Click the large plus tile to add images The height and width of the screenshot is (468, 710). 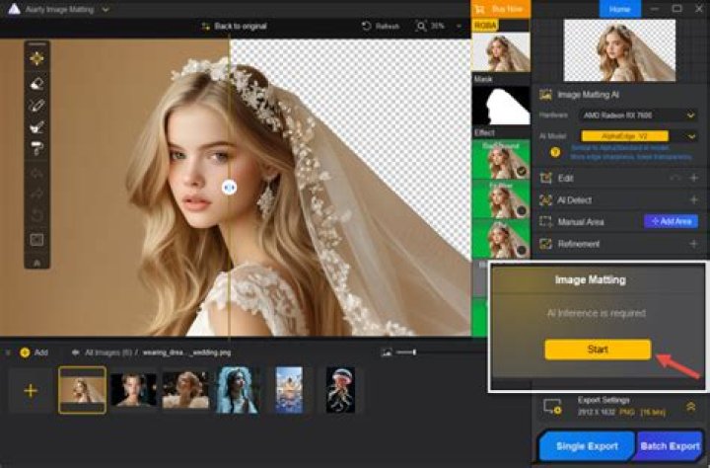(x=31, y=390)
